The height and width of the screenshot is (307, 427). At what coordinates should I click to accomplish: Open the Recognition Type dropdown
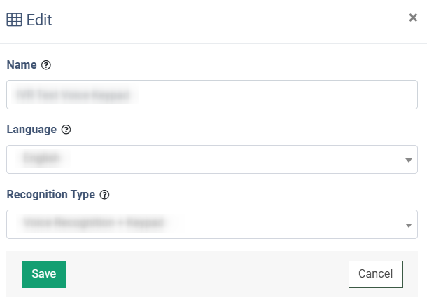coord(211,224)
